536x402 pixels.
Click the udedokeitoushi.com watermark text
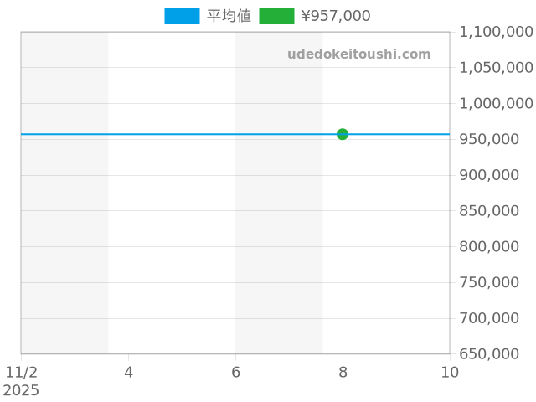click(x=358, y=54)
